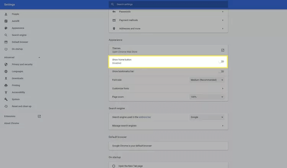This screenshot has height=168, width=287.
Task: Click the Search engine magnifier icon in sidebar
Action: pos(6,35)
